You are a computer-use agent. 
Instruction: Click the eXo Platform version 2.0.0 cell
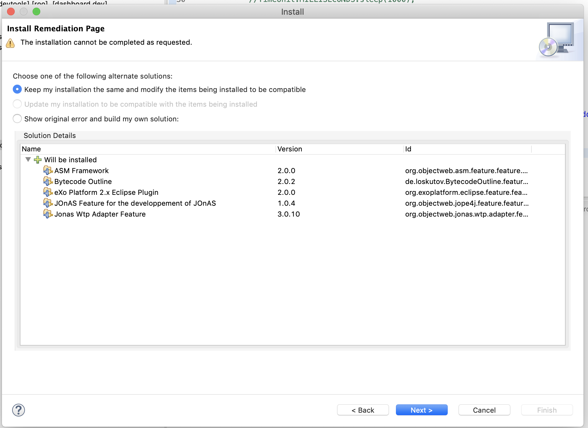click(x=286, y=192)
